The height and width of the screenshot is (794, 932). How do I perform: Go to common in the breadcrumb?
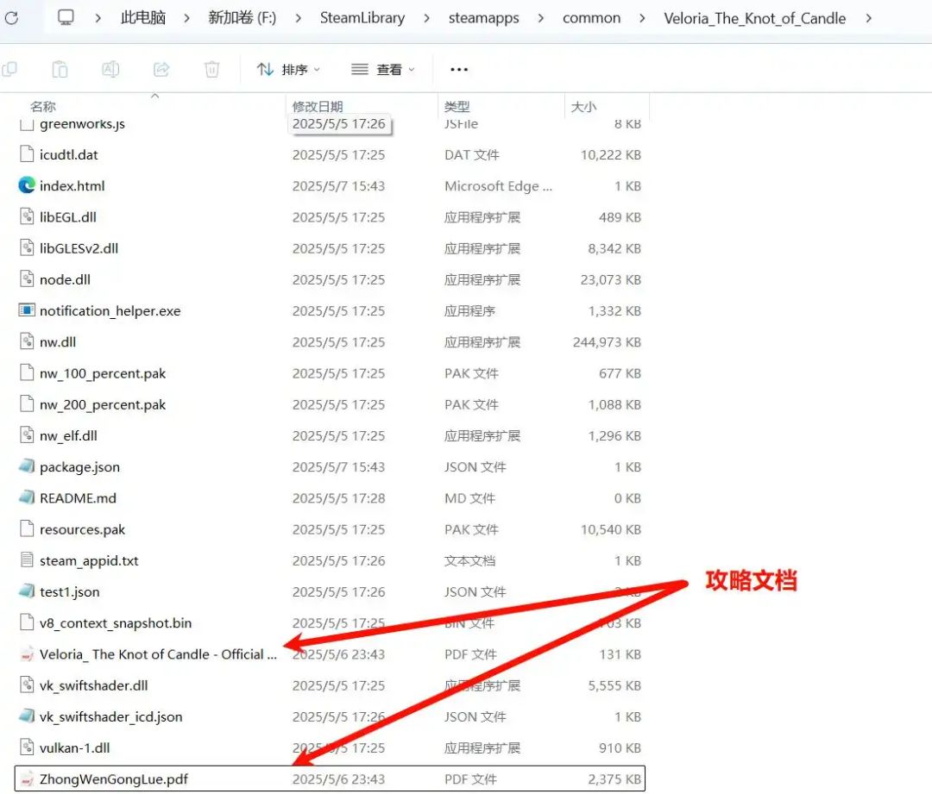coord(591,18)
